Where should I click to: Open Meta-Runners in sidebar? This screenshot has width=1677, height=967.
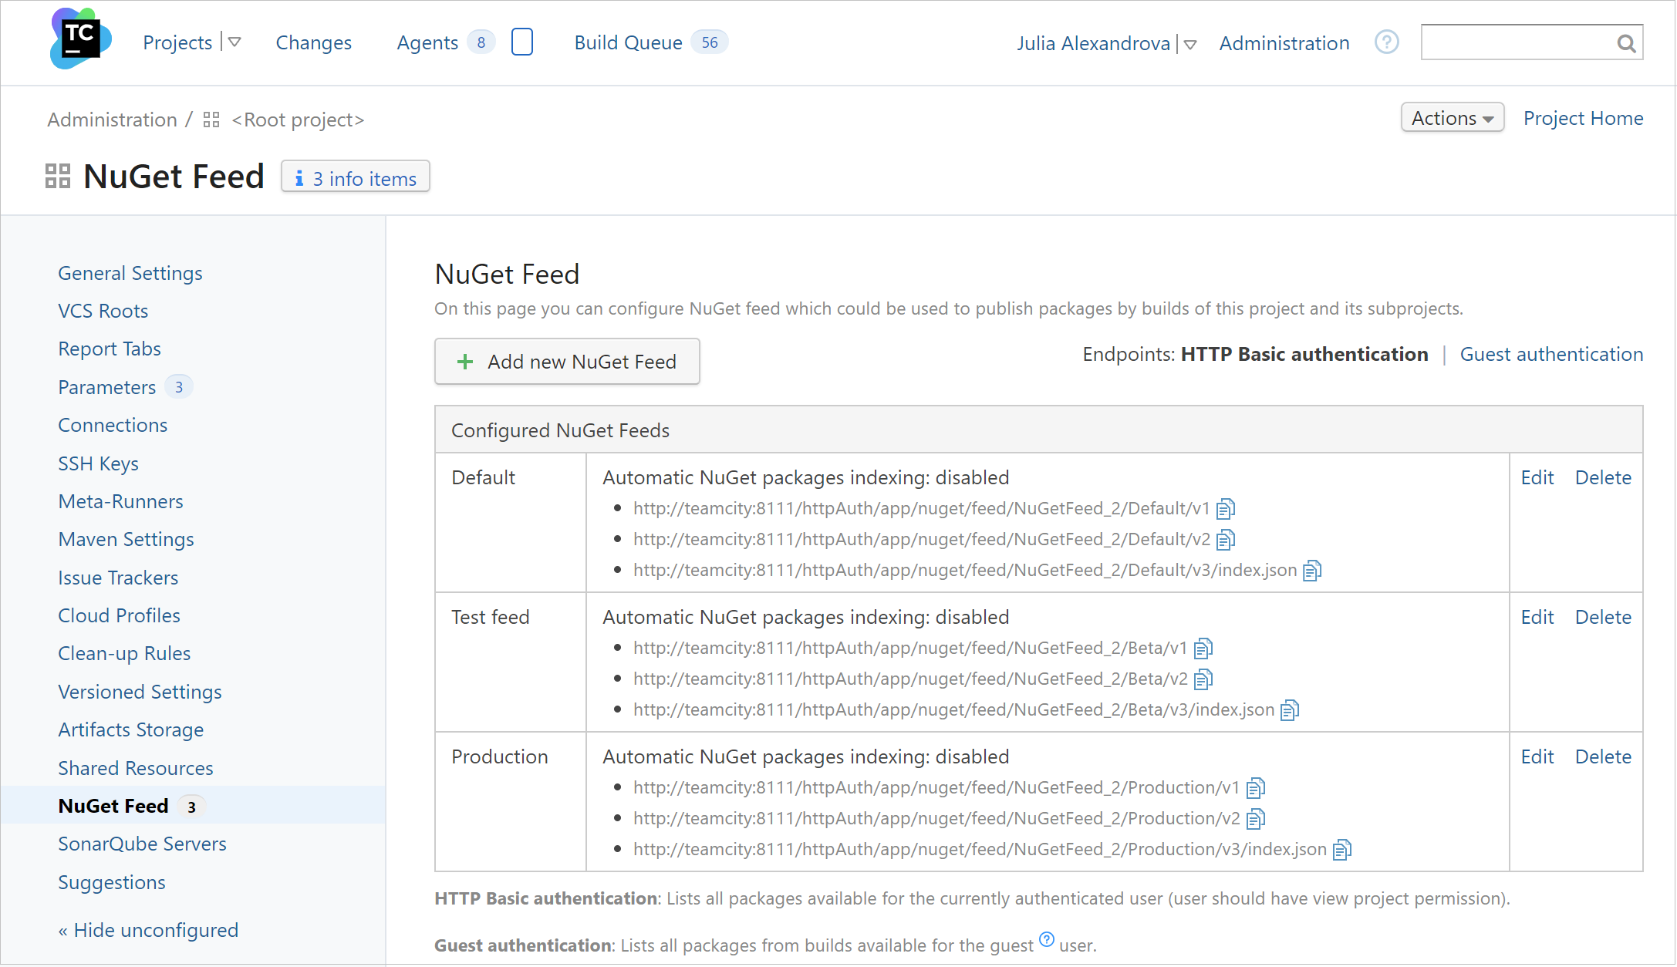(x=121, y=501)
